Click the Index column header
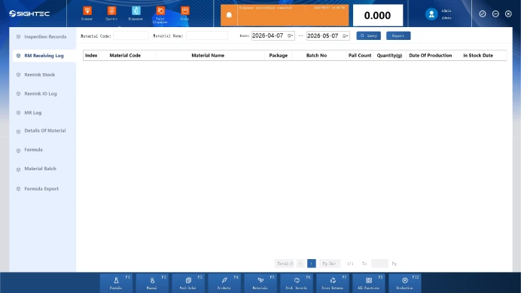Viewport: 521px width, 293px height. click(x=91, y=56)
